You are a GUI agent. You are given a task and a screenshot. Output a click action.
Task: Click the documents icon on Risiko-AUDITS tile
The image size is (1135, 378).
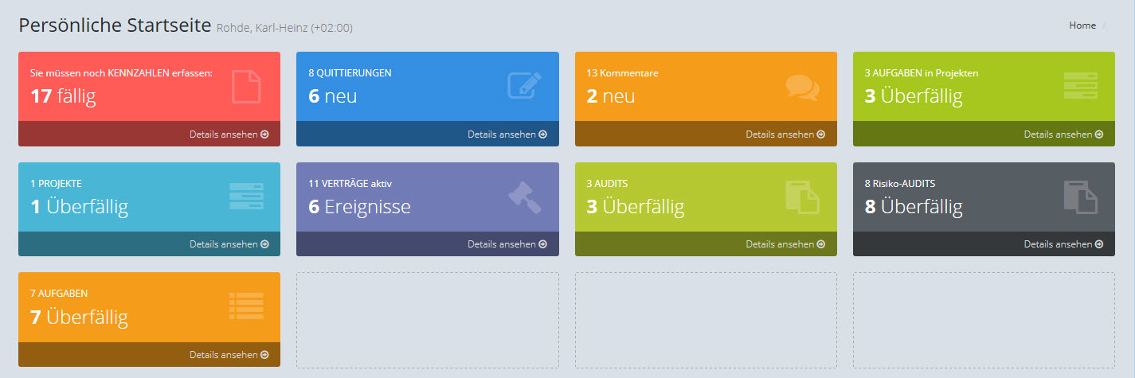(1080, 197)
